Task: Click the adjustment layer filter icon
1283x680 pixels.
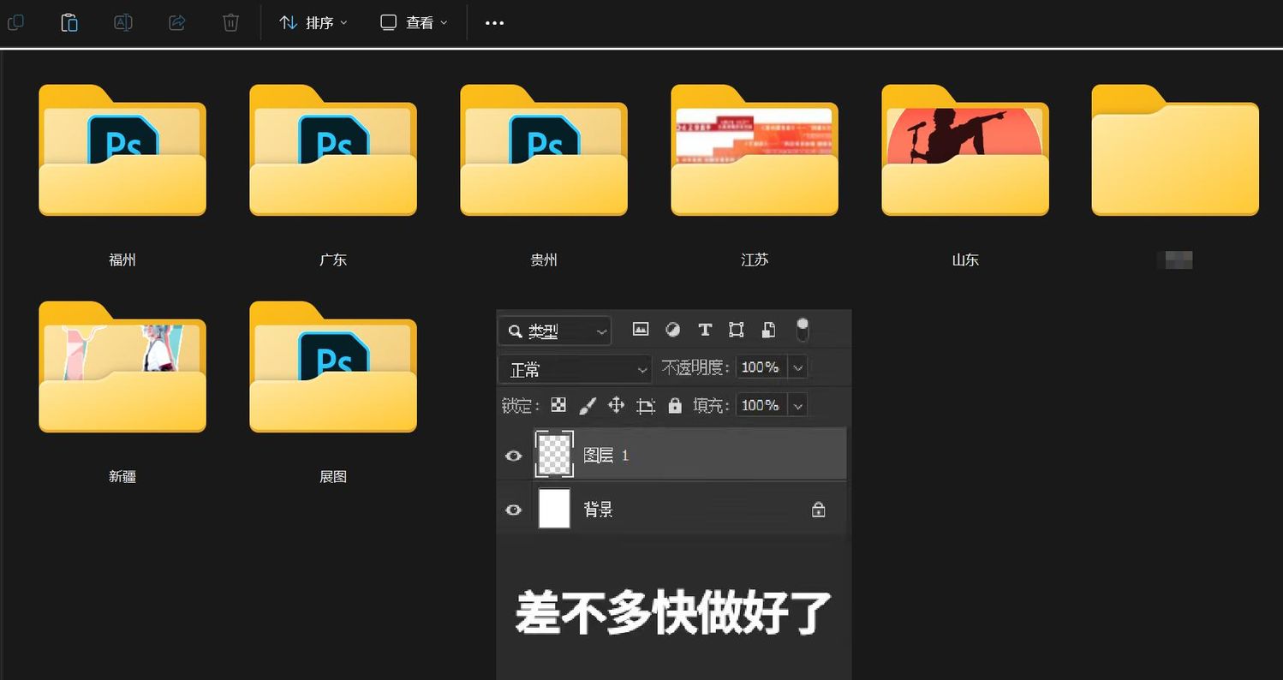Action: pos(673,330)
